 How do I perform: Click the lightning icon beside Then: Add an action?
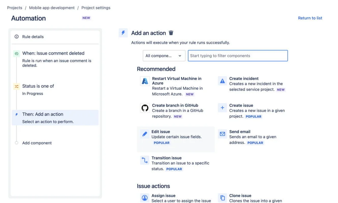point(17,114)
